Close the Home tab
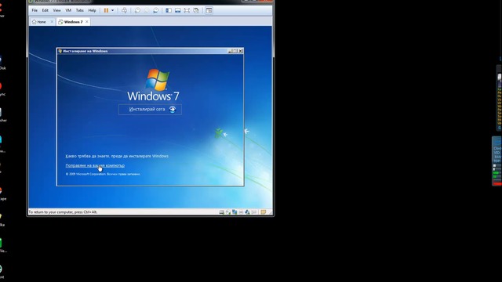 tap(52, 22)
